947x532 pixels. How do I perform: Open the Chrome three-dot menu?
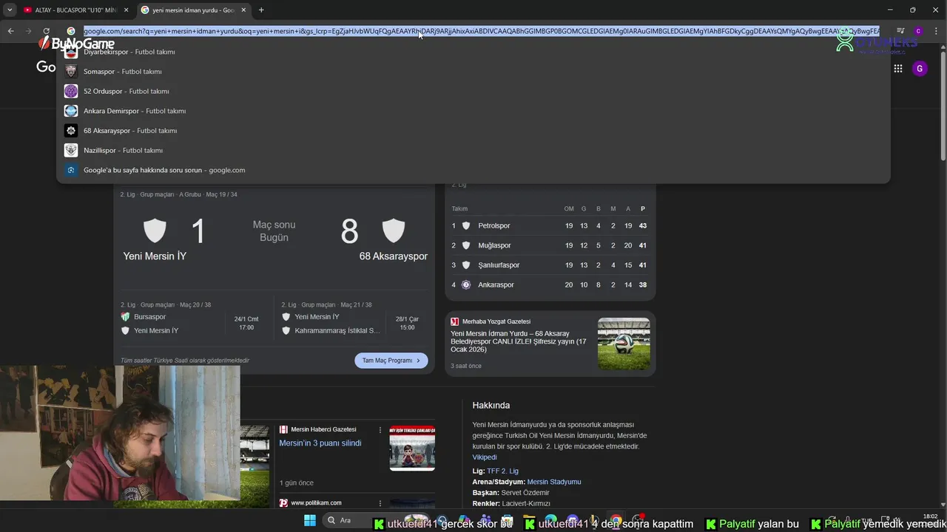pos(936,31)
